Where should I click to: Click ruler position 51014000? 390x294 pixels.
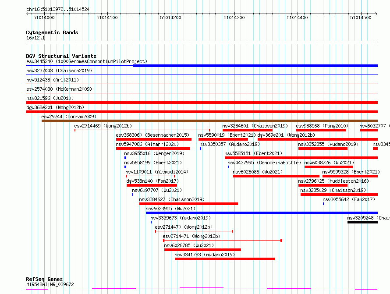[44, 18]
